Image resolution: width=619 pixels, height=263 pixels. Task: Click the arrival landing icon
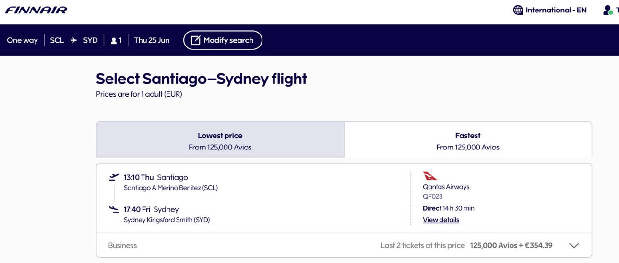(x=114, y=209)
